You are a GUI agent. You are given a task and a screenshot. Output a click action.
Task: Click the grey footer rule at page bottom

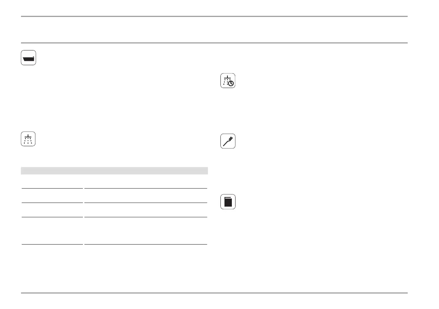[x=214, y=293]
